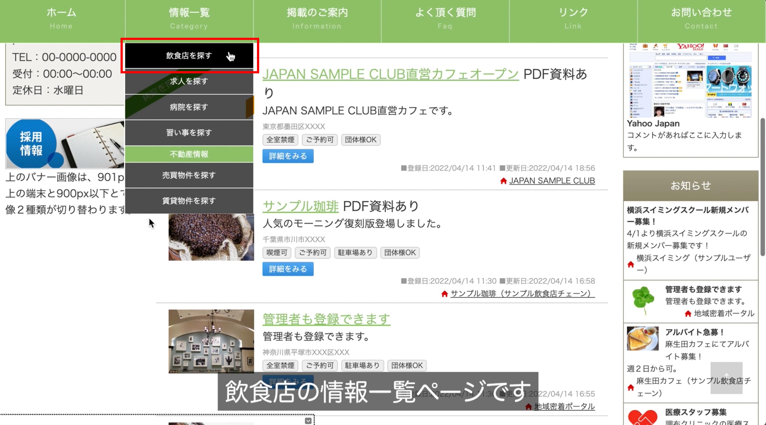766x425 pixels.
Task: Choose 求人を探す in the category submenu
Action: click(x=189, y=81)
